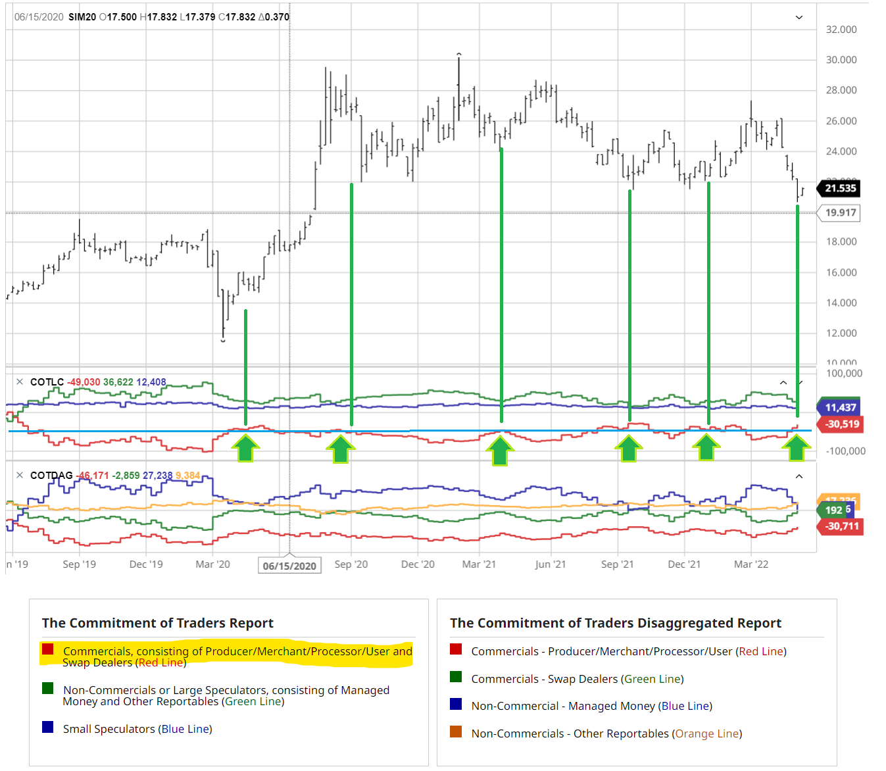Click the 'The Commitment of Traders Report' heading
The image size is (886, 771).
pyautogui.click(x=158, y=623)
